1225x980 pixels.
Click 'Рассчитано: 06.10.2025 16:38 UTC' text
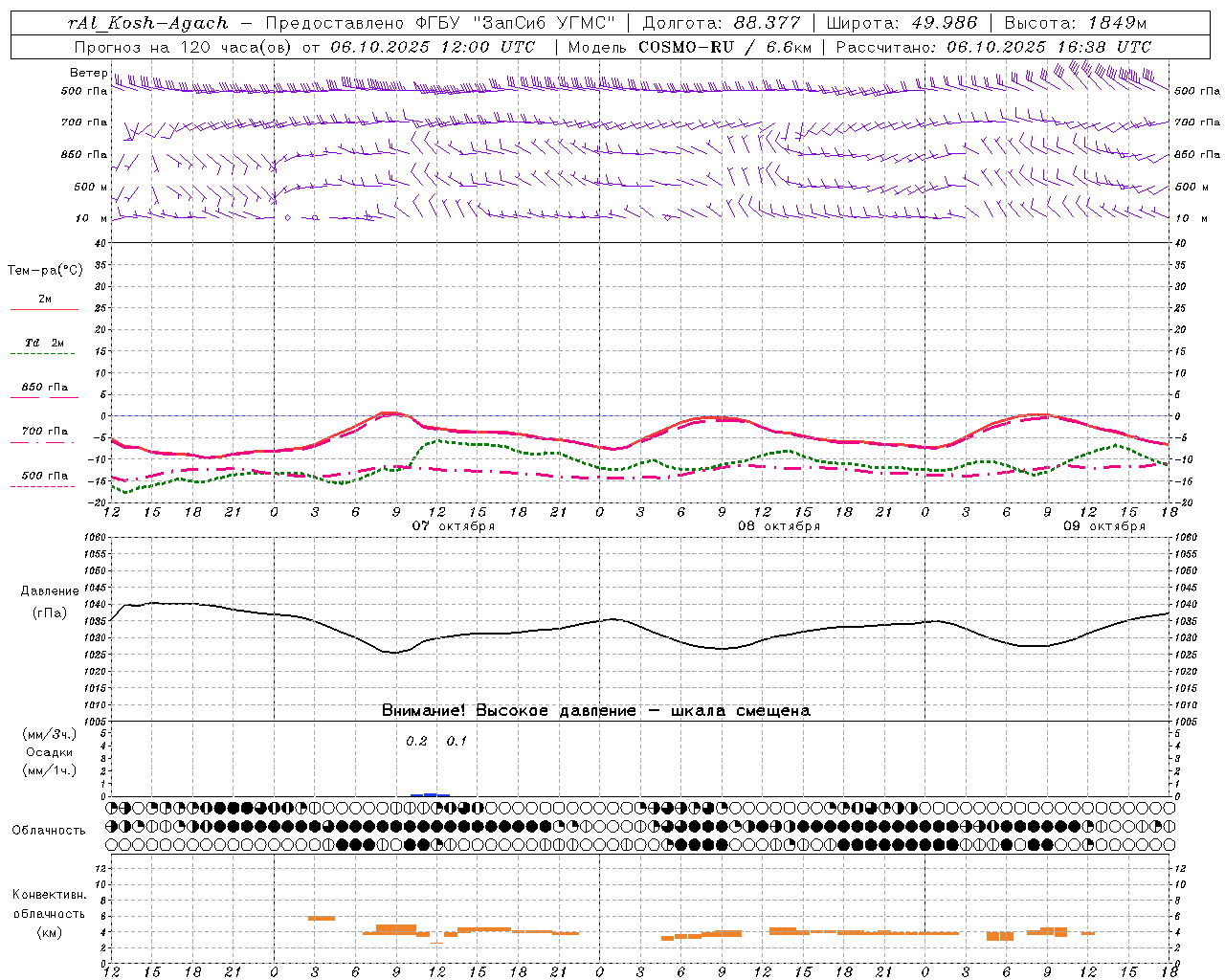pos(993,47)
